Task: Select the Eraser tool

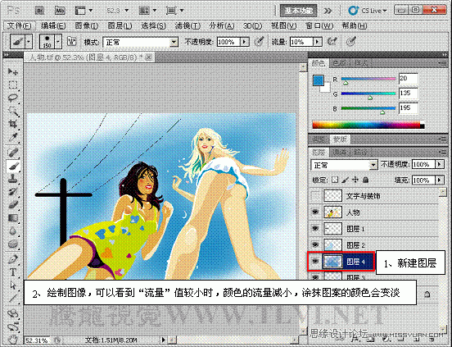Action: (x=12, y=205)
